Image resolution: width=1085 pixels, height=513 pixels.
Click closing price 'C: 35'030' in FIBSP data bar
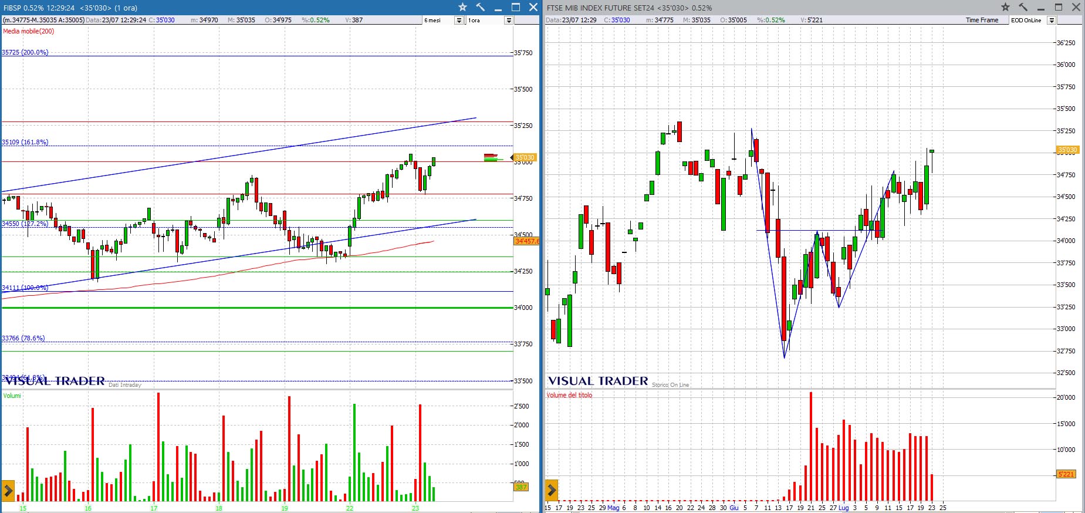click(x=161, y=20)
